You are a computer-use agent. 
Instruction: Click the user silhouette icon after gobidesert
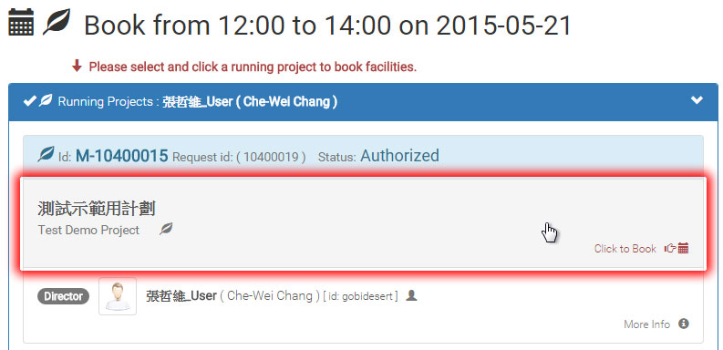coord(411,295)
